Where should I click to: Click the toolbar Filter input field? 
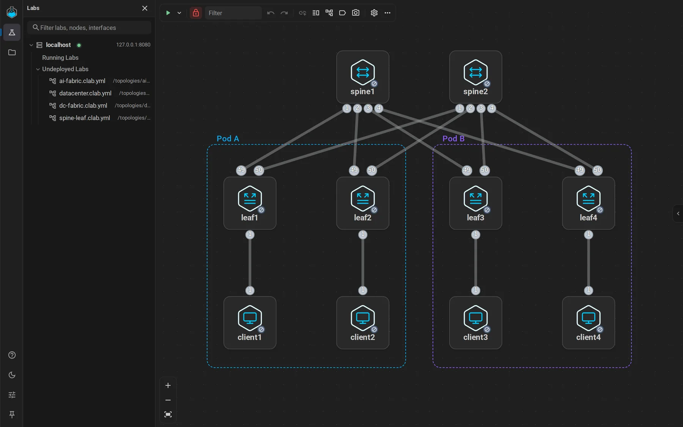[x=233, y=13]
